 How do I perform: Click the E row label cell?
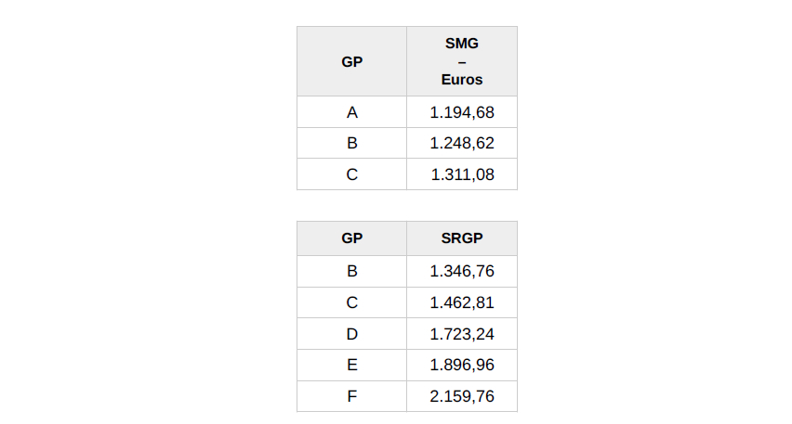(x=351, y=365)
